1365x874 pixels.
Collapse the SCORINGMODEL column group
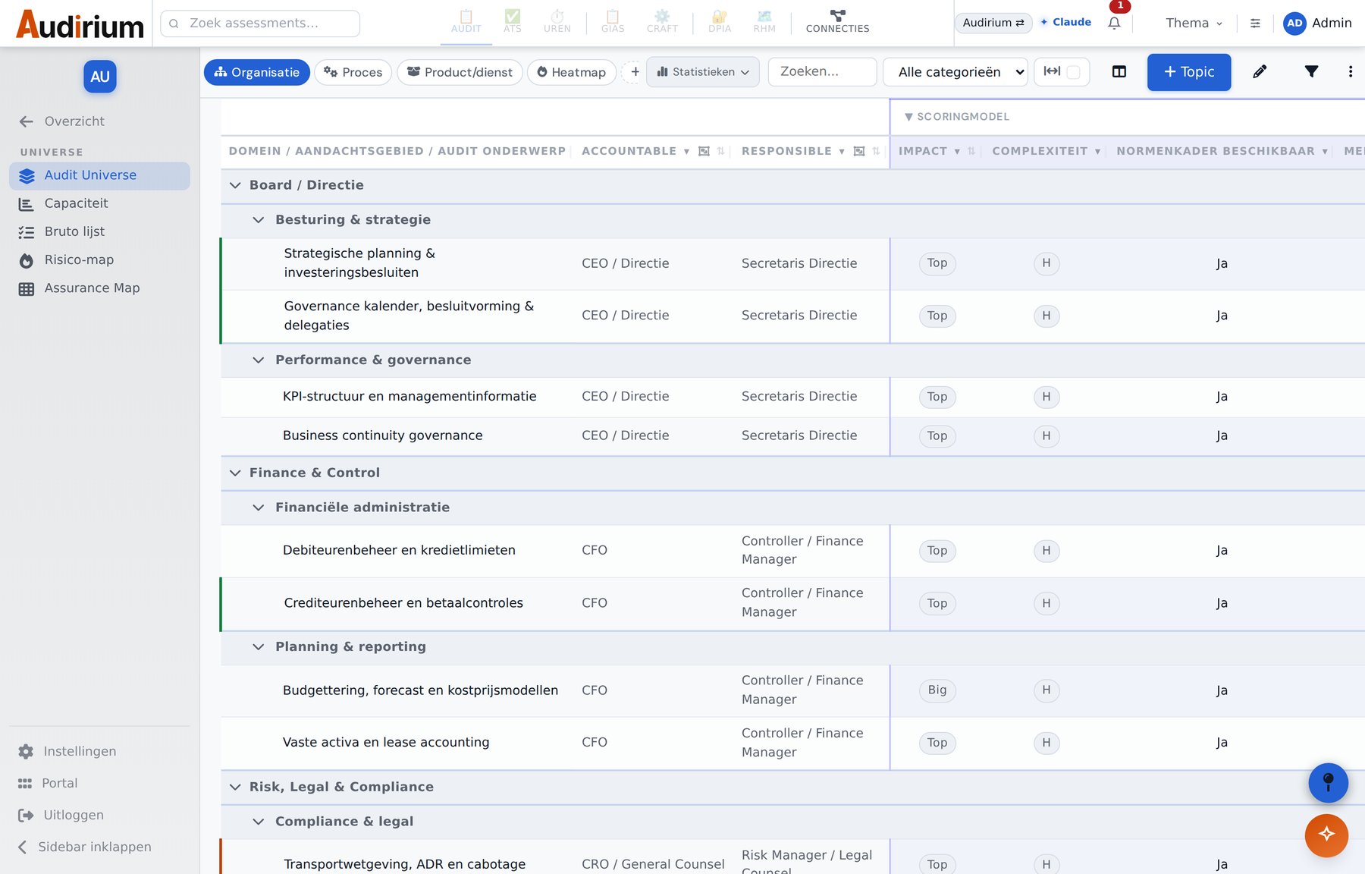(x=908, y=117)
